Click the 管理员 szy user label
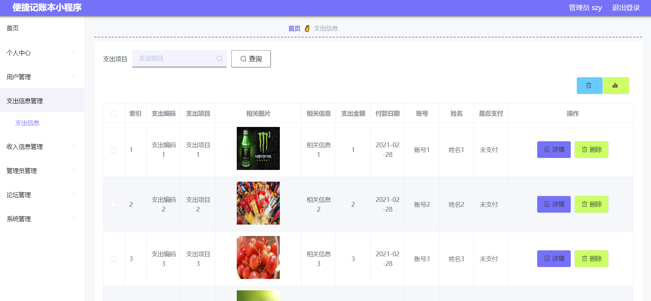The width and height of the screenshot is (651, 301). click(585, 8)
